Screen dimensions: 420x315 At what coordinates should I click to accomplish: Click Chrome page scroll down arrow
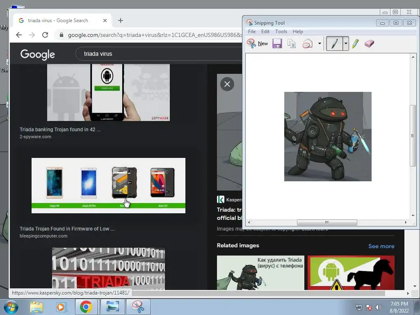[x=415, y=287]
